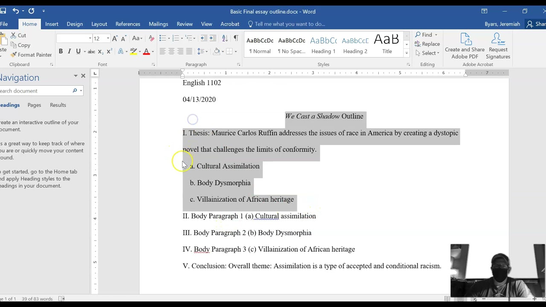The width and height of the screenshot is (546, 307).
Task: Toggle Subscript formatting
Action: 101,52
